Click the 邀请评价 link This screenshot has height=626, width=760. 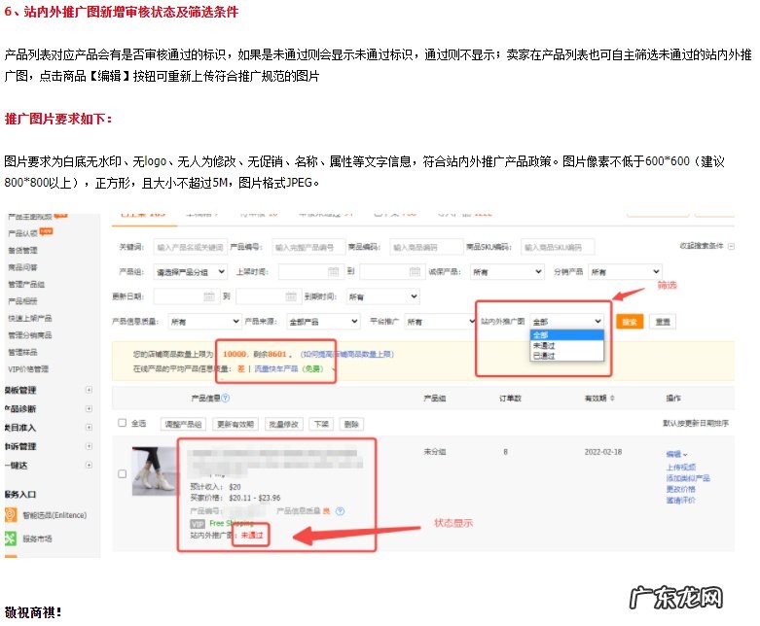(x=681, y=501)
